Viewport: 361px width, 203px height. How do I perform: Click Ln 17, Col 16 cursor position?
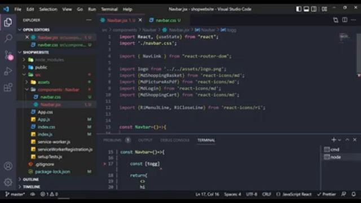point(207,194)
